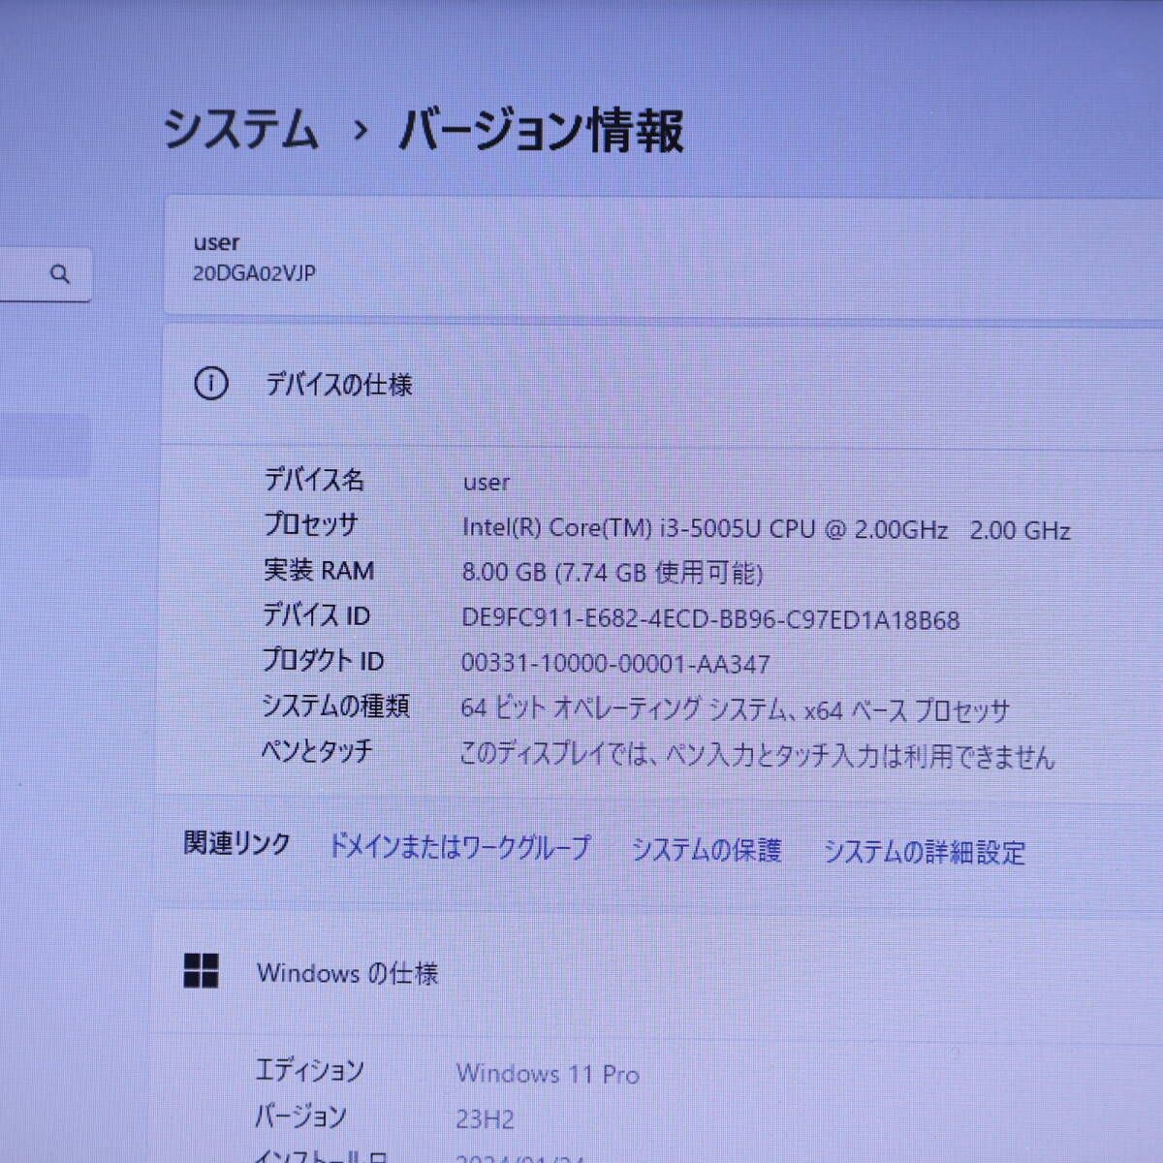Open システムの詳細設定 link

pyautogui.click(x=925, y=852)
